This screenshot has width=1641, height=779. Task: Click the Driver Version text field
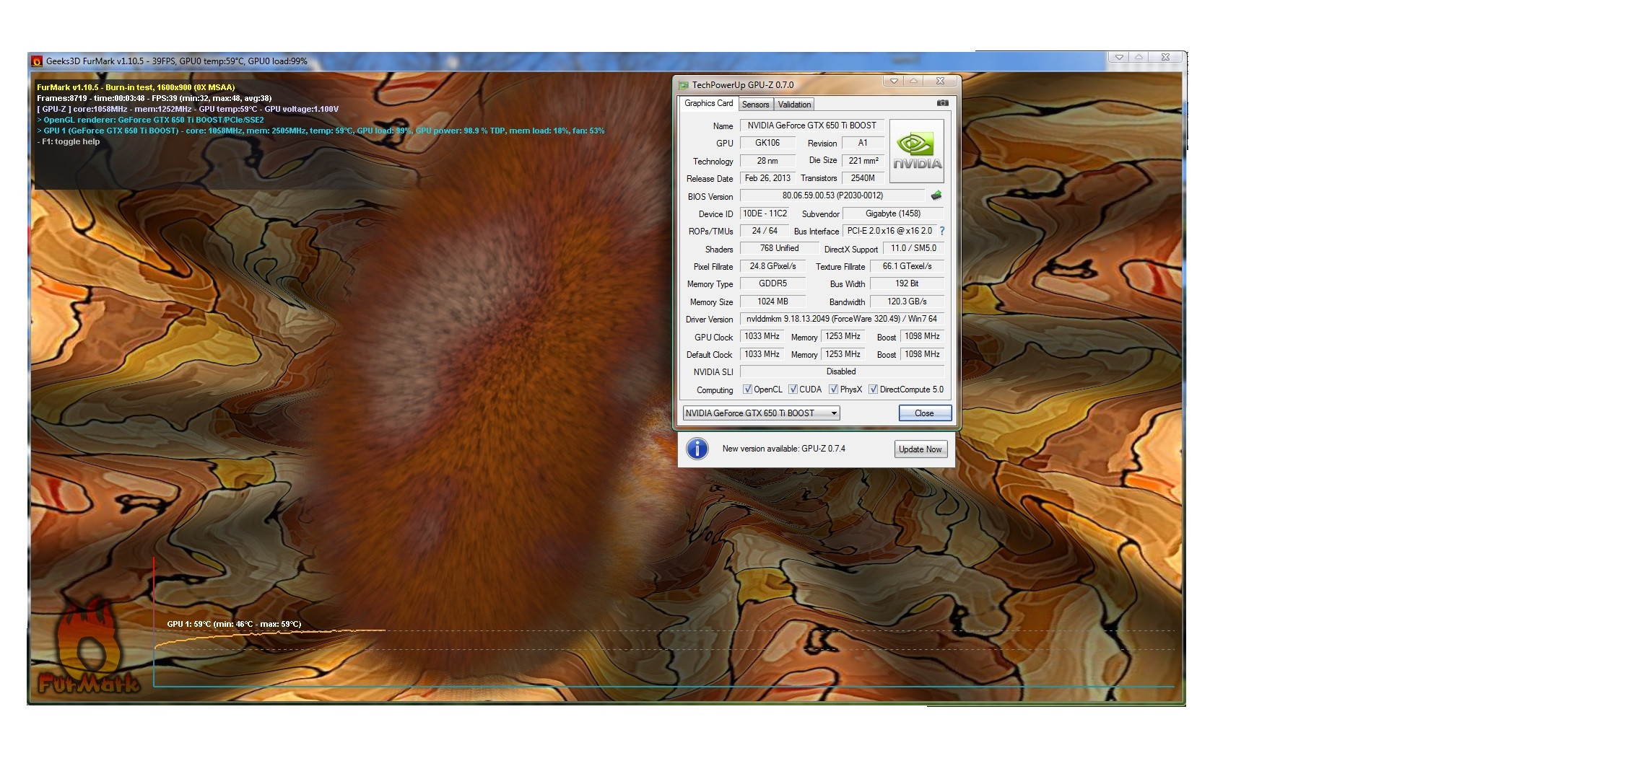click(841, 319)
